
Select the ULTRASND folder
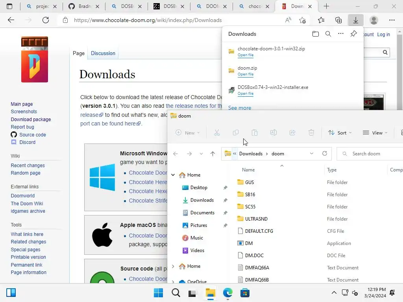(x=256, y=219)
